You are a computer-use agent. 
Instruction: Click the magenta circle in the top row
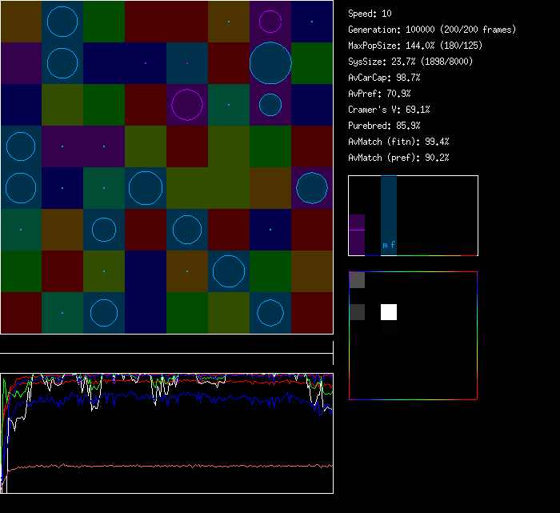coord(270,22)
